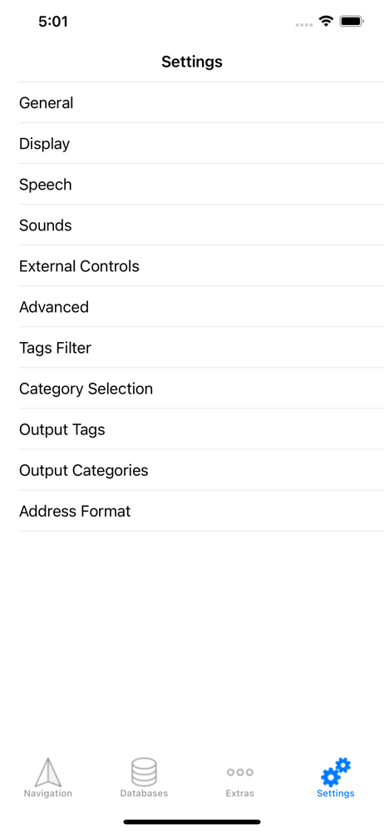Open Output Tags settings
The image size is (384, 832).
coord(201,429)
